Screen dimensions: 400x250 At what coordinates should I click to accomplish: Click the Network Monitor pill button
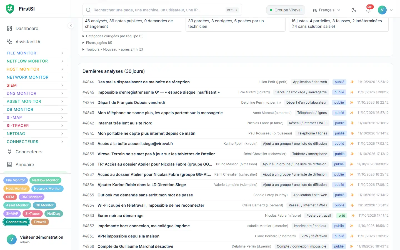[x=47, y=189]
